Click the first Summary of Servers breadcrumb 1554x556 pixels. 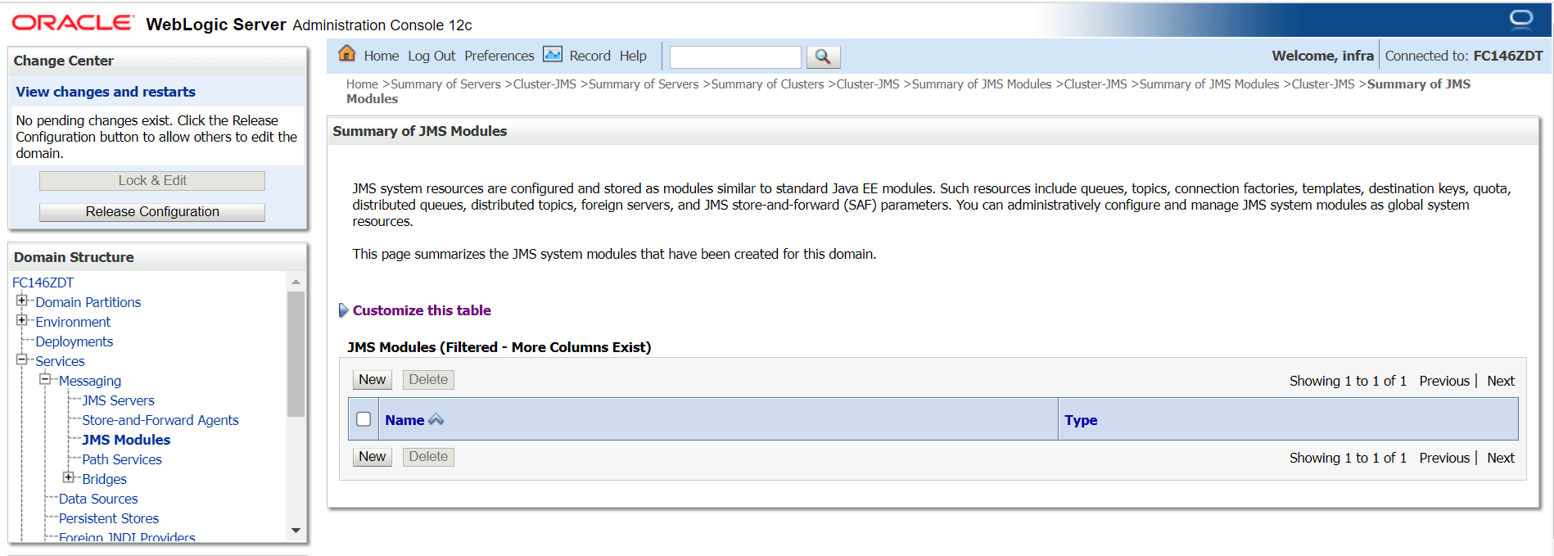445,84
